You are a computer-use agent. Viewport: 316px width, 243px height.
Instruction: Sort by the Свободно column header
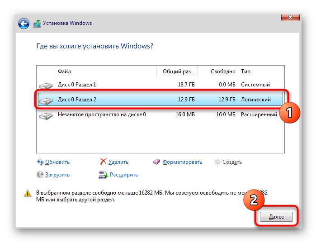(217, 71)
